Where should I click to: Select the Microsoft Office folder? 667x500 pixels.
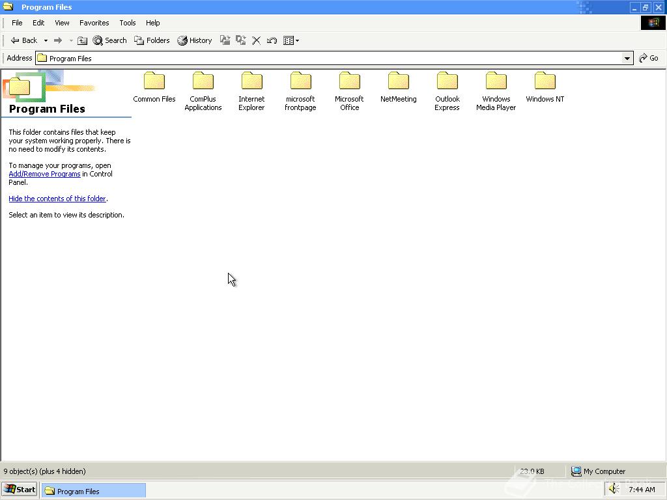[349, 91]
